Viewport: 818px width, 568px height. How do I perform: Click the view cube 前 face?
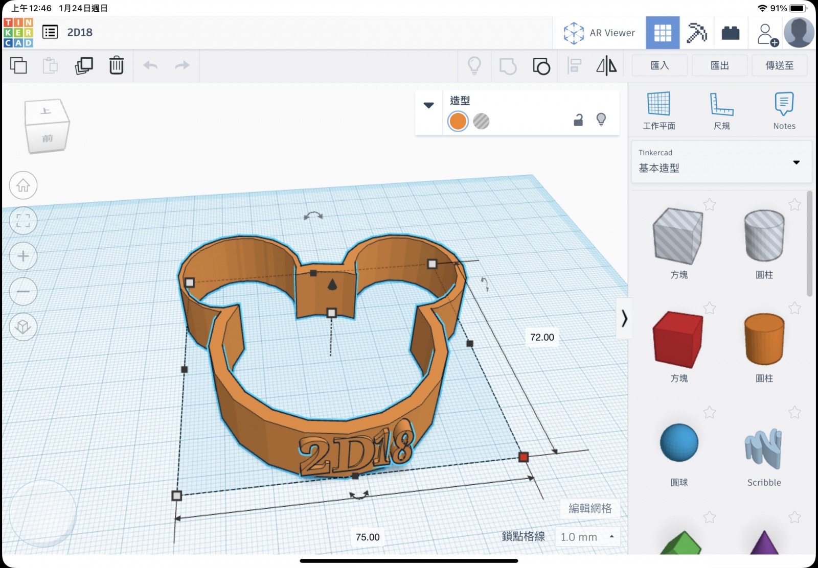tap(48, 138)
